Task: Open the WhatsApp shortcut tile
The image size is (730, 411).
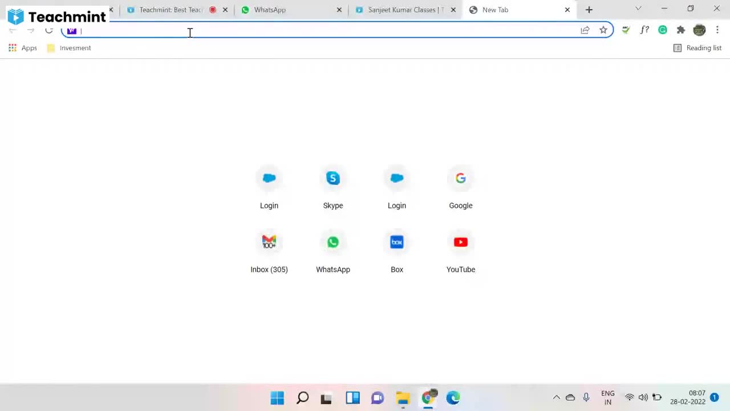Action: (333, 252)
